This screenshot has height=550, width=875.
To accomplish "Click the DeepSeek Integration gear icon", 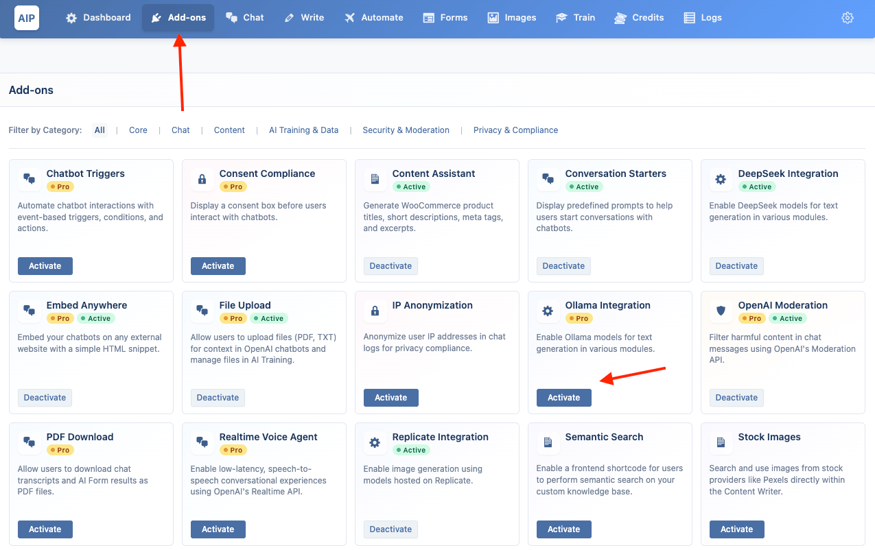I will coord(721,179).
